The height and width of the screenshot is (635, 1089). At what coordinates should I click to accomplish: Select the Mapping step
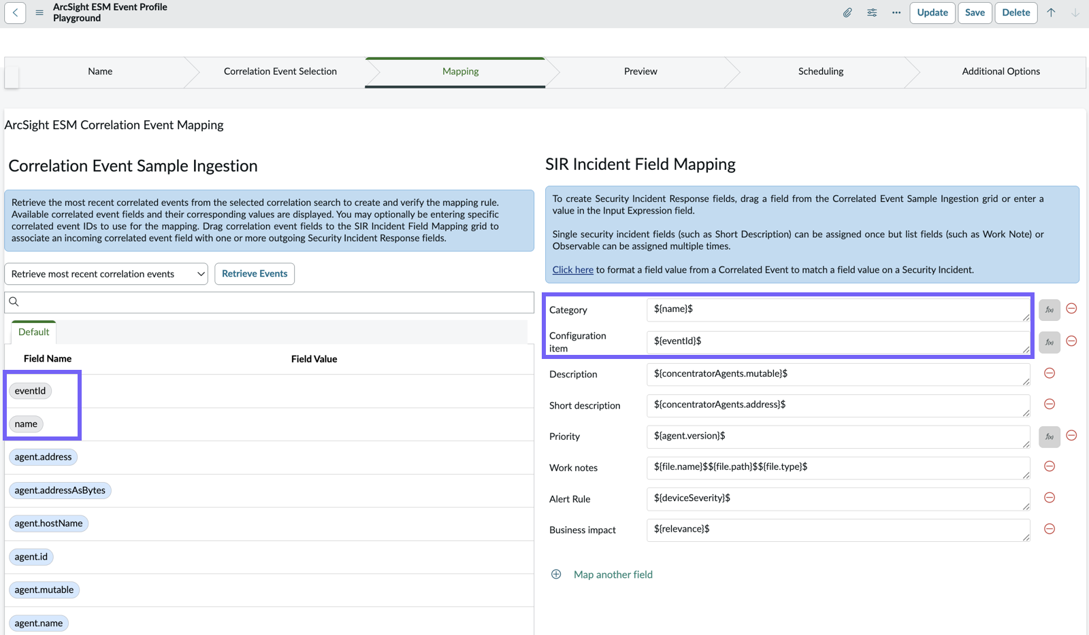461,71
